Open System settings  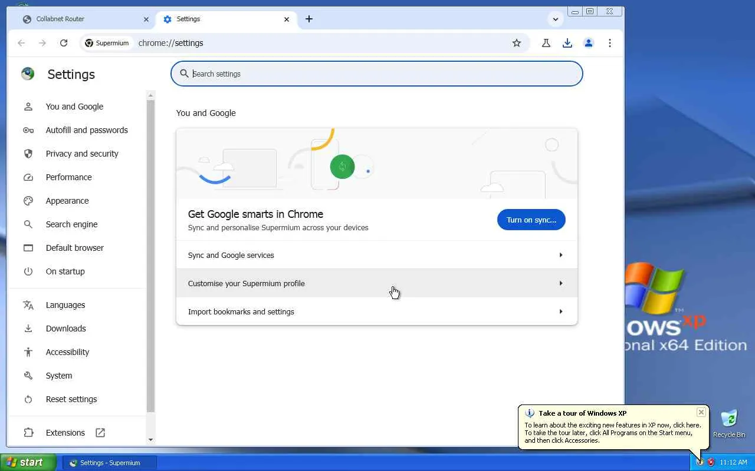59,376
